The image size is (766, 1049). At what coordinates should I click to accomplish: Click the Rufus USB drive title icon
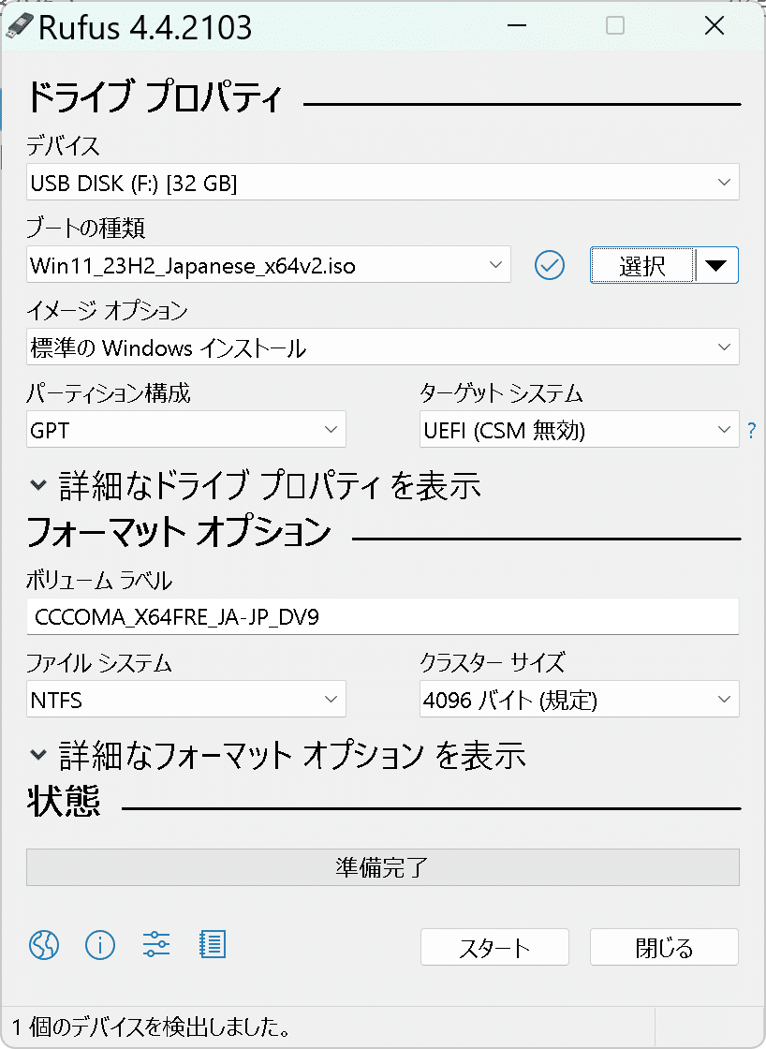pos(18,26)
